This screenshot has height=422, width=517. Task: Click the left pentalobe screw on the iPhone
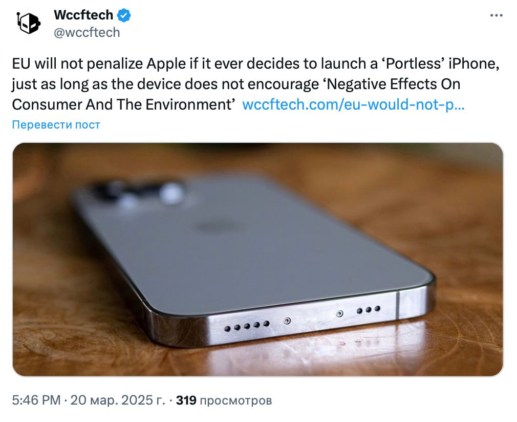pos(287,321)
